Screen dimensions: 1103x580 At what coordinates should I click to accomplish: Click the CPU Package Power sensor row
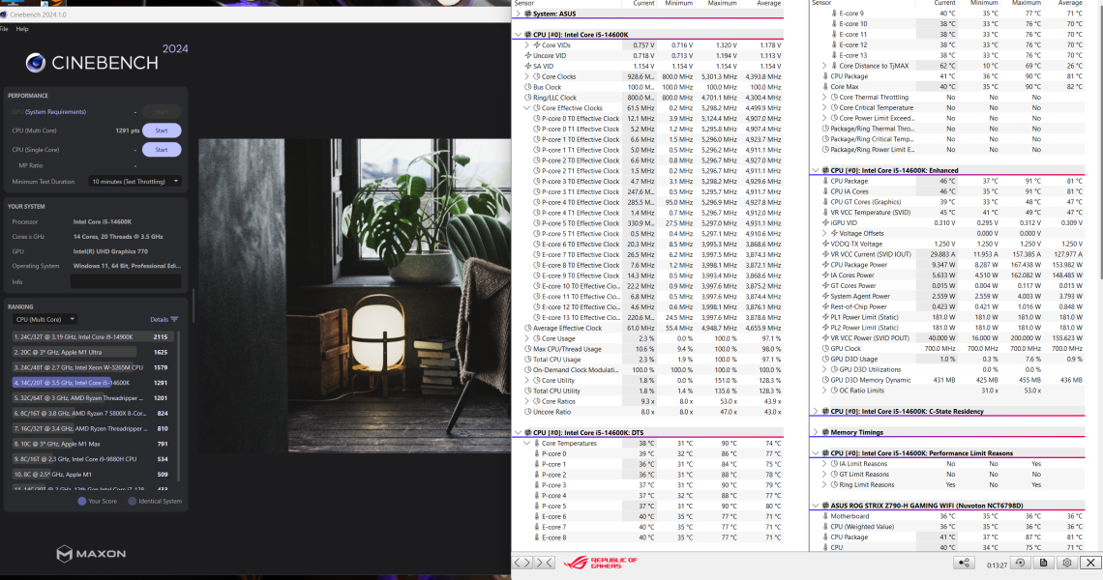pos(947,264)
